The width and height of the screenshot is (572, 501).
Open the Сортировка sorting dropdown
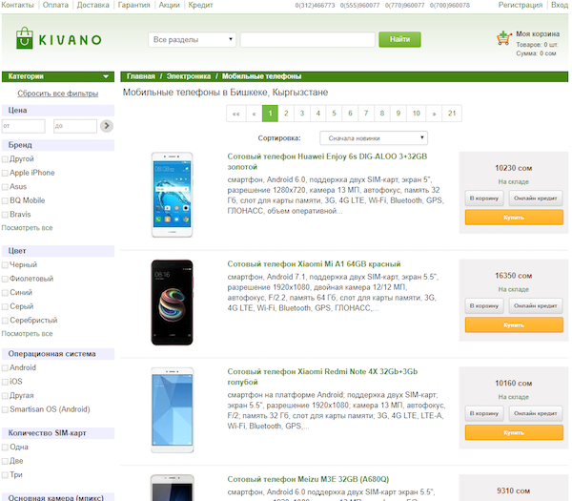point(374,138)
